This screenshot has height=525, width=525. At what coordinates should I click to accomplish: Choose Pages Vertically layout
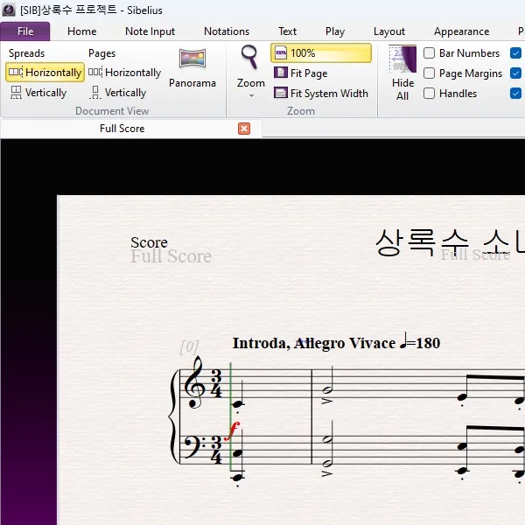[x=118, y=93]
